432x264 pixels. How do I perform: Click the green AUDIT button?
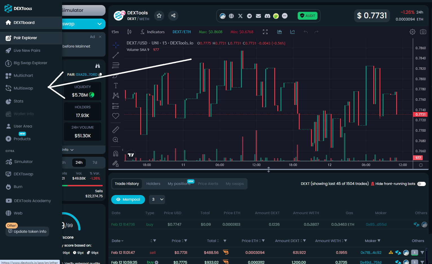click(x=308, y=16)
